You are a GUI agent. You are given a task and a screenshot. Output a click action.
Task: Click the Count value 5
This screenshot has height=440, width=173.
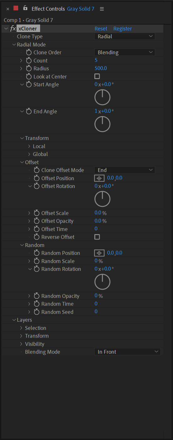(x=96, y=60)
